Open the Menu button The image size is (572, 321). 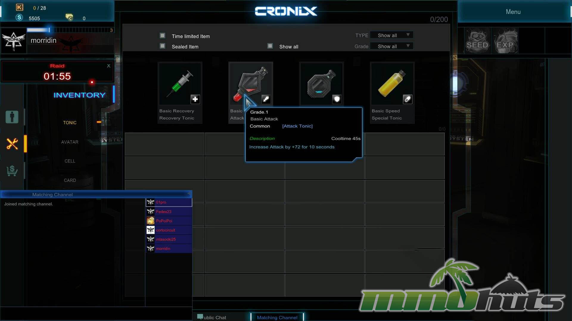513,12
